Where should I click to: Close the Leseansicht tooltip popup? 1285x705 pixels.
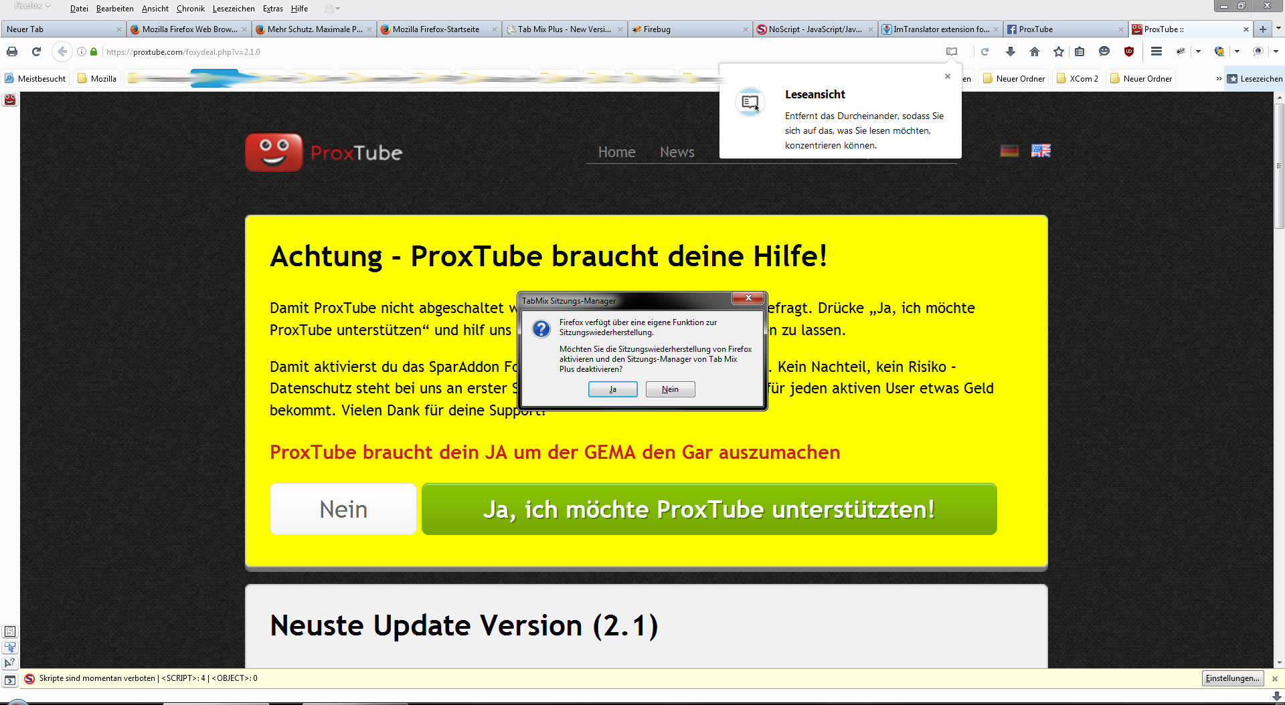(948, 76)
